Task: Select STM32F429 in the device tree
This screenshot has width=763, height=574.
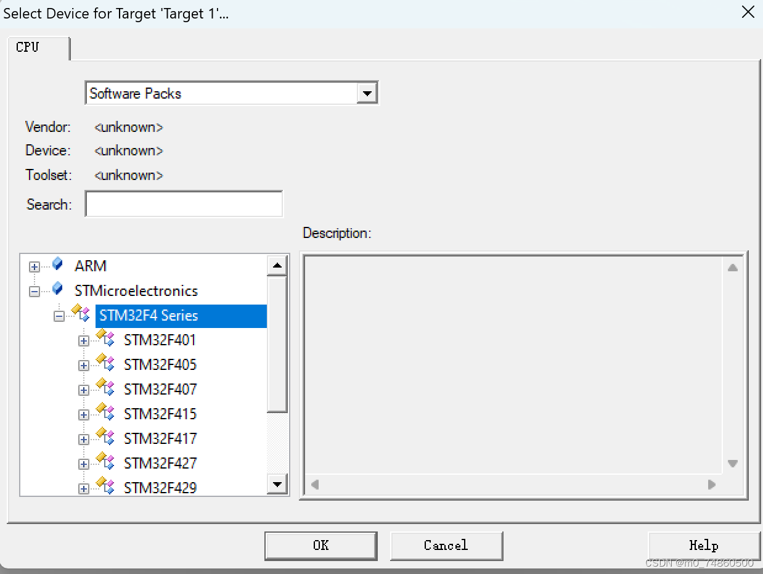Action: (160, 488)
